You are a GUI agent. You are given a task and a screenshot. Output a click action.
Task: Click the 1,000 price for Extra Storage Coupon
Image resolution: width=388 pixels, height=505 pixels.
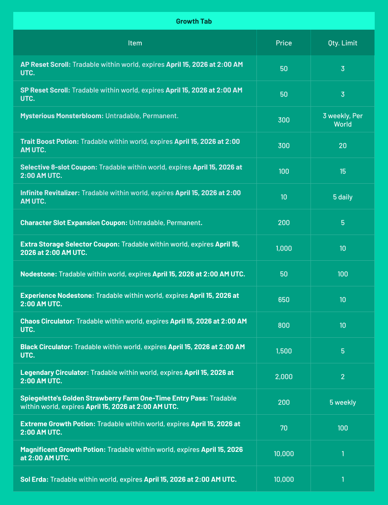283,248
